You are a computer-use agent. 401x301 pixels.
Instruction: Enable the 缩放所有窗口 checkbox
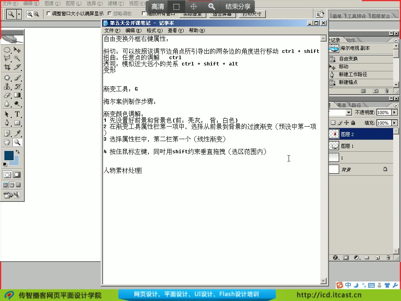pos(143,14)
